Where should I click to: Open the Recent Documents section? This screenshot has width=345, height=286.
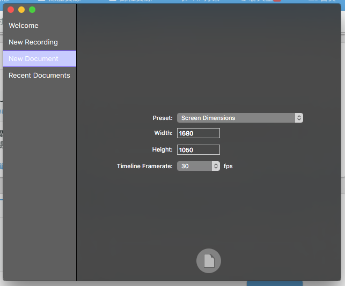(39, 76)
